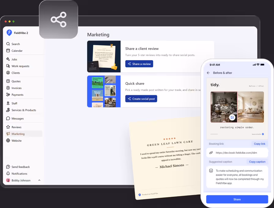Viewport: 274px width, 208px height.
Task: Click the Work requests icon
Action: click(8, 66)
